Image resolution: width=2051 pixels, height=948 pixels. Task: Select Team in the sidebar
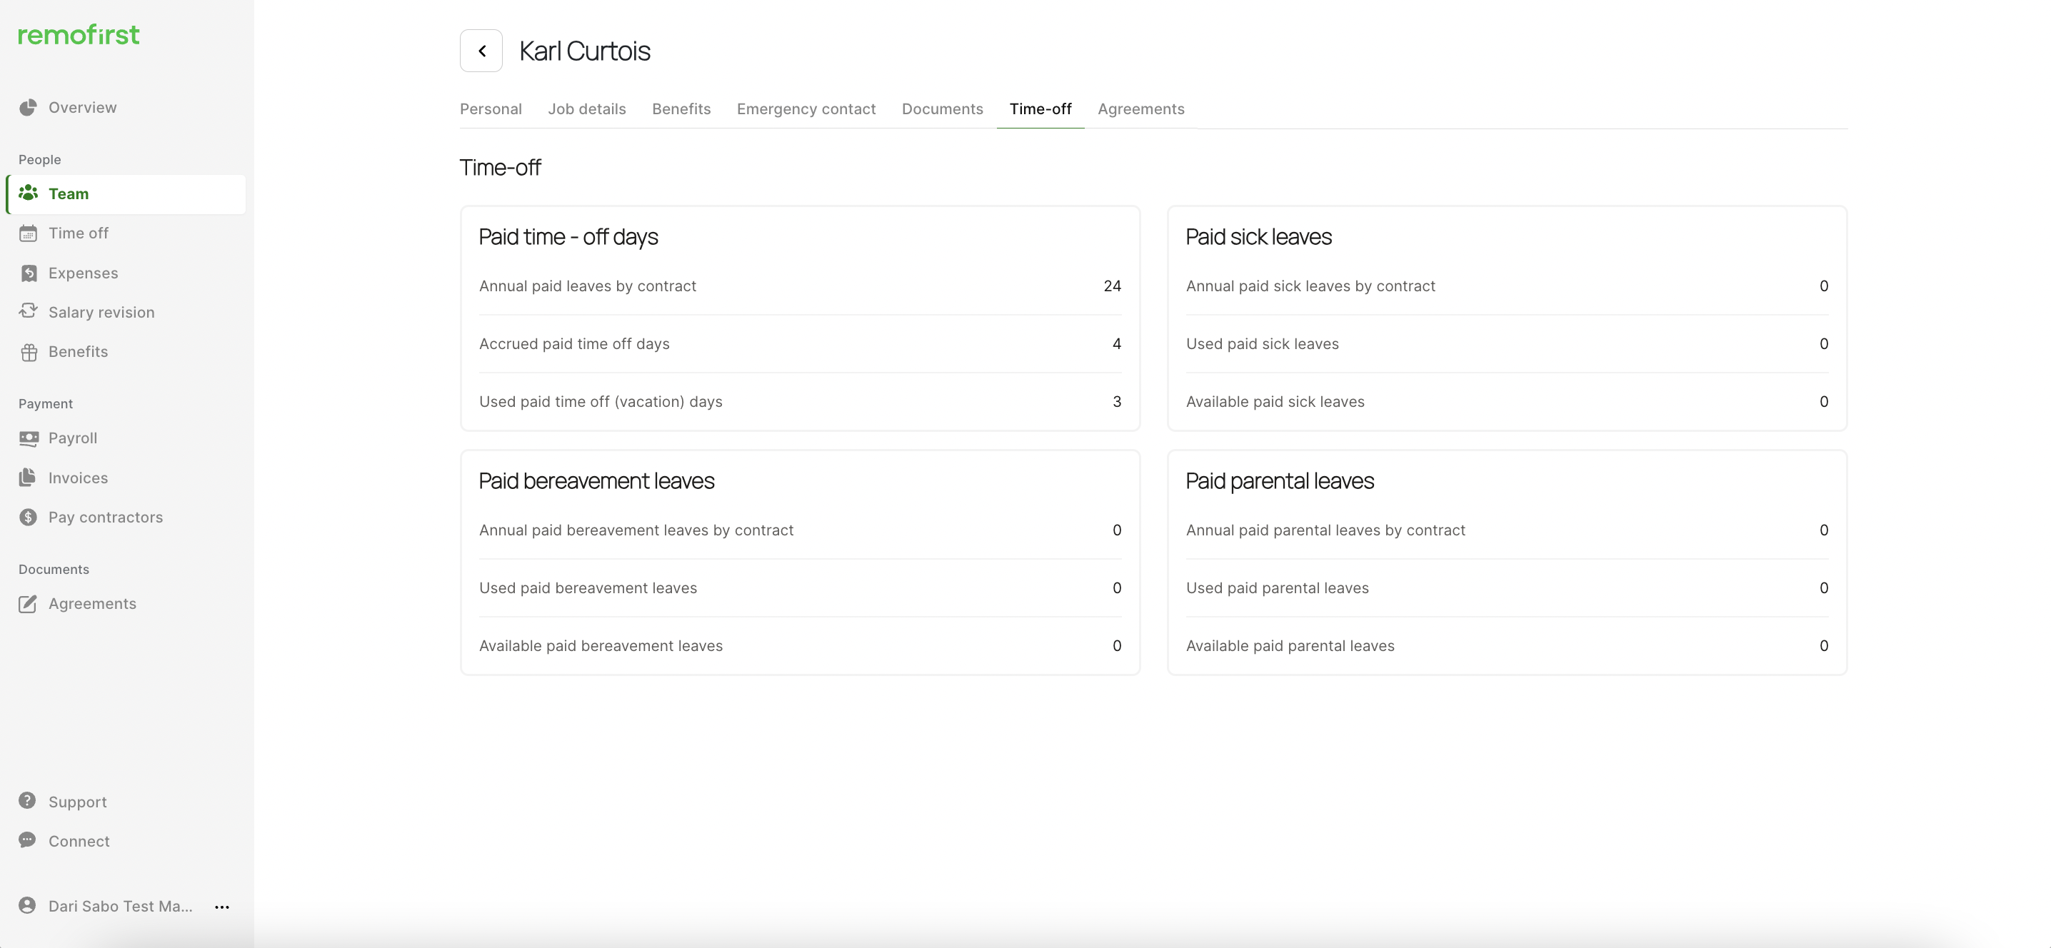click(69, 193)
